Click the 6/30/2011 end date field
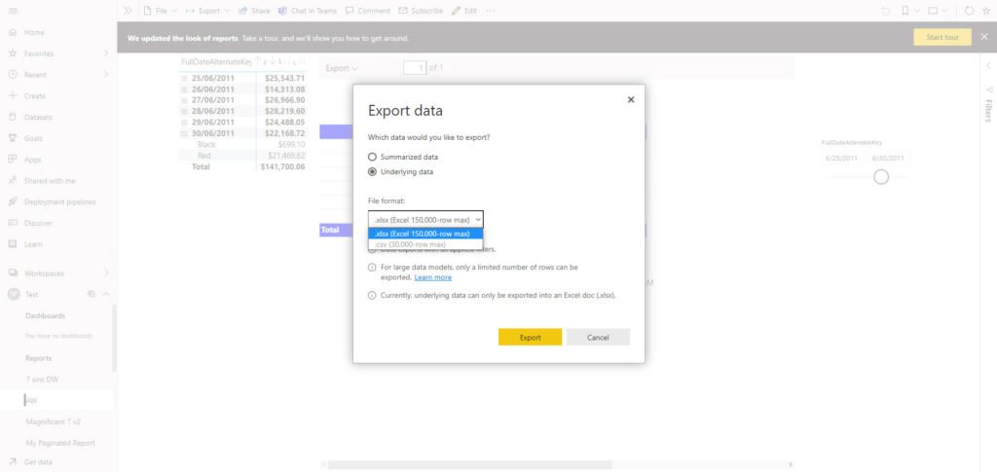The image size is (997, 472). [888, 159]
